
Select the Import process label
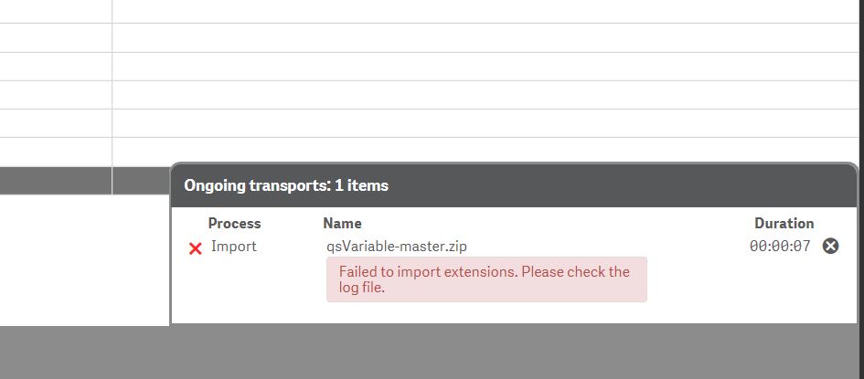point(234,246)
